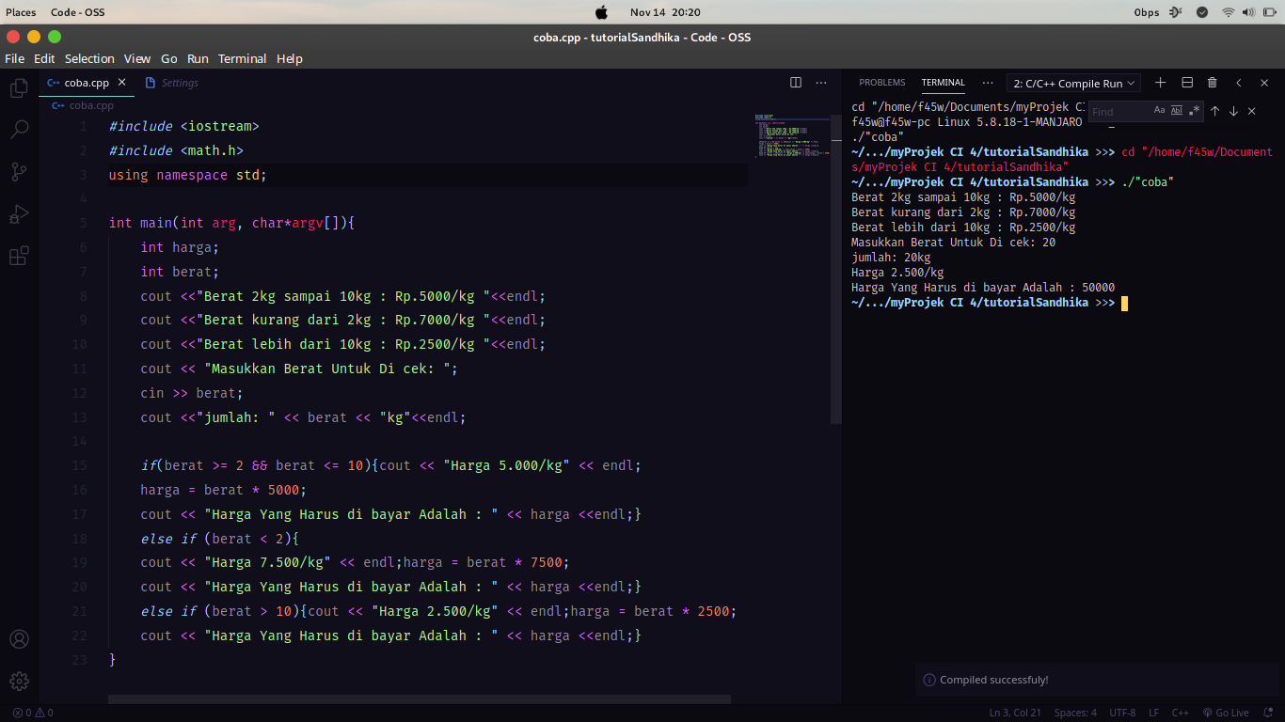
Task: Open editor More Actions ellipsis menu
Action: [x=821, y=83]
